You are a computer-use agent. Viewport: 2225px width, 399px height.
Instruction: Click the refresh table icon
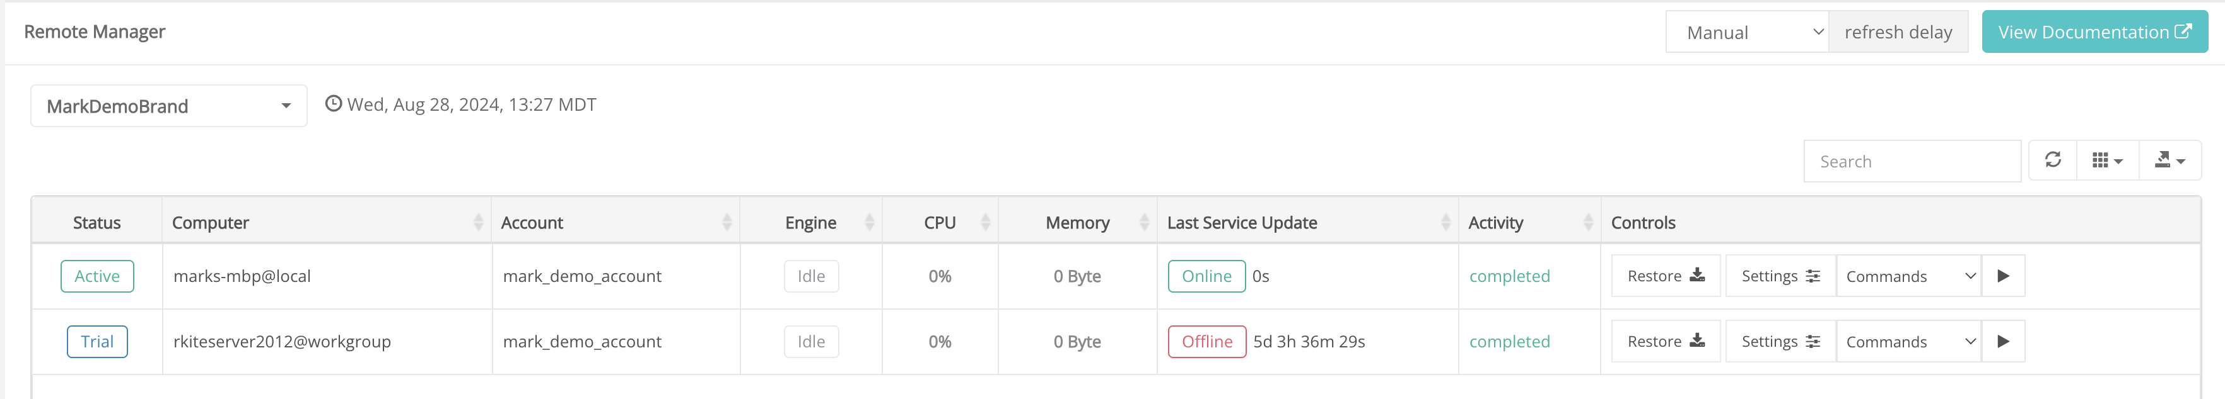tap(2053, 160)
